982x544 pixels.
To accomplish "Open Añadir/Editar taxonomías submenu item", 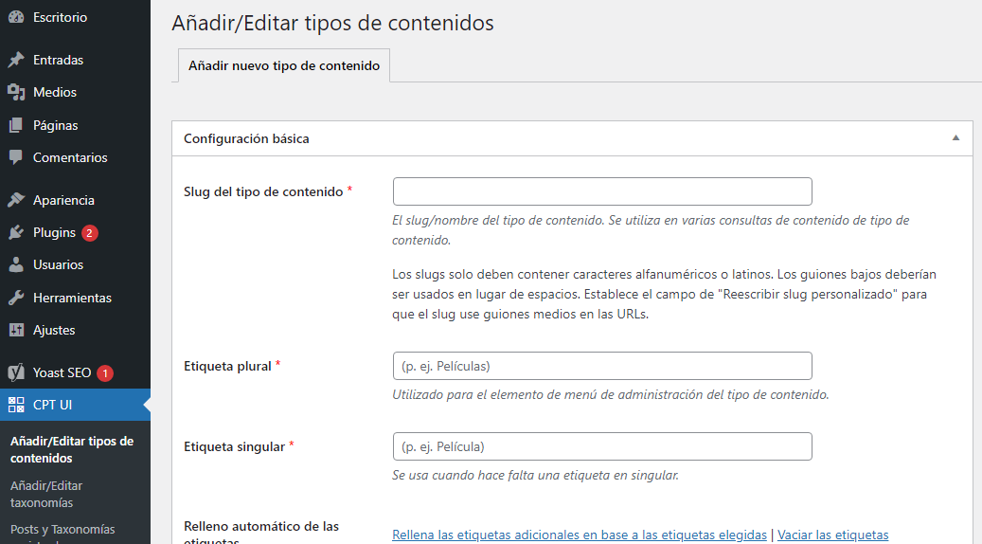I will [46, 494].
